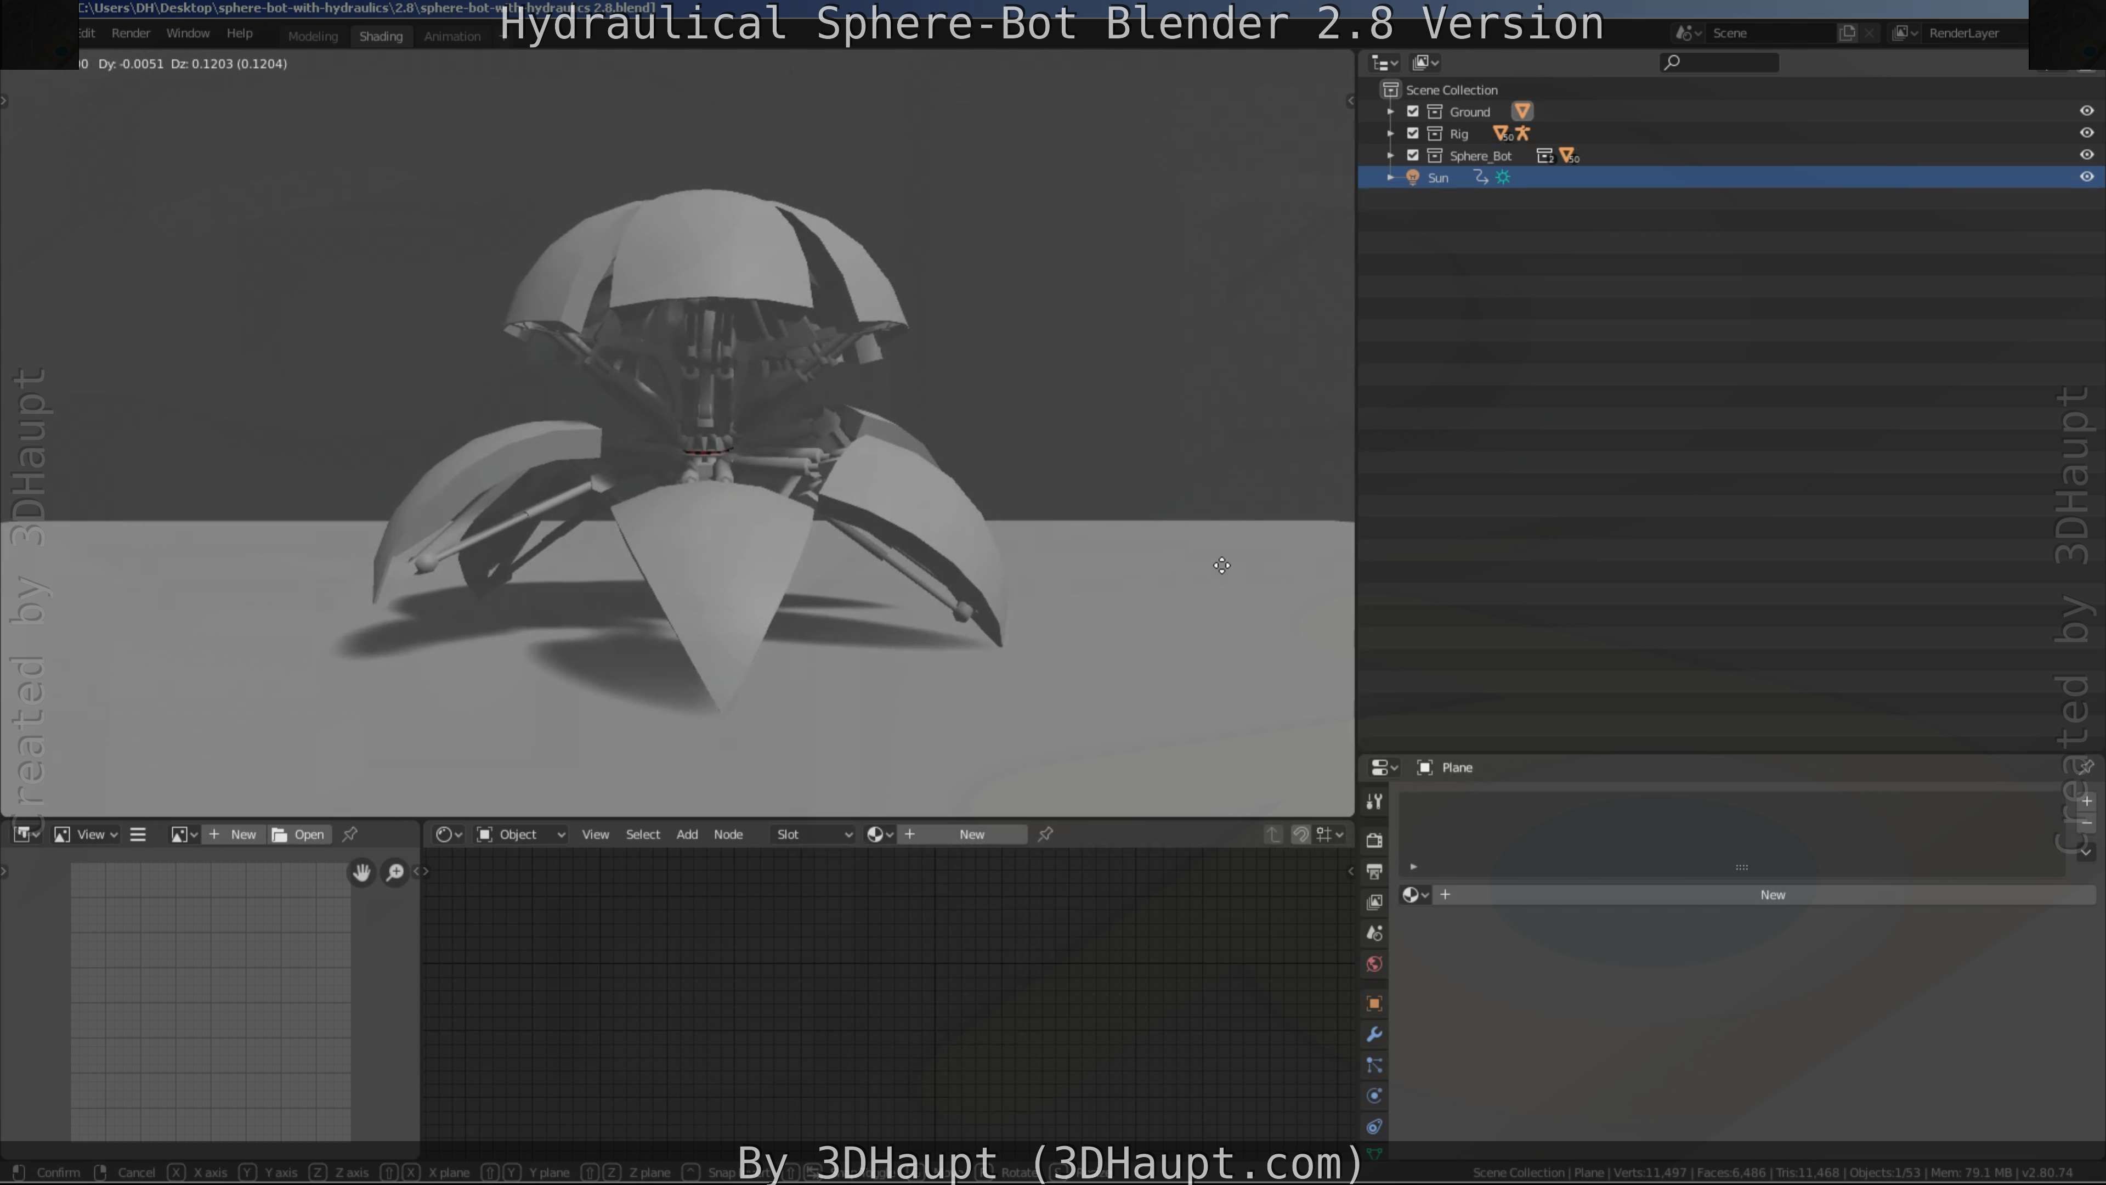Collapse image editor menus via hamburger icon
2106x1185 pixels.
click(138, 834)
